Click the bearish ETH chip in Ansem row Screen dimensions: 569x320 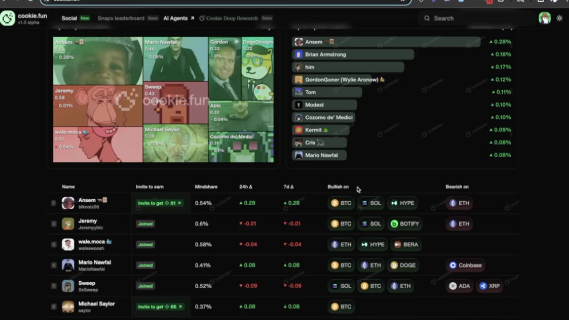459,203
